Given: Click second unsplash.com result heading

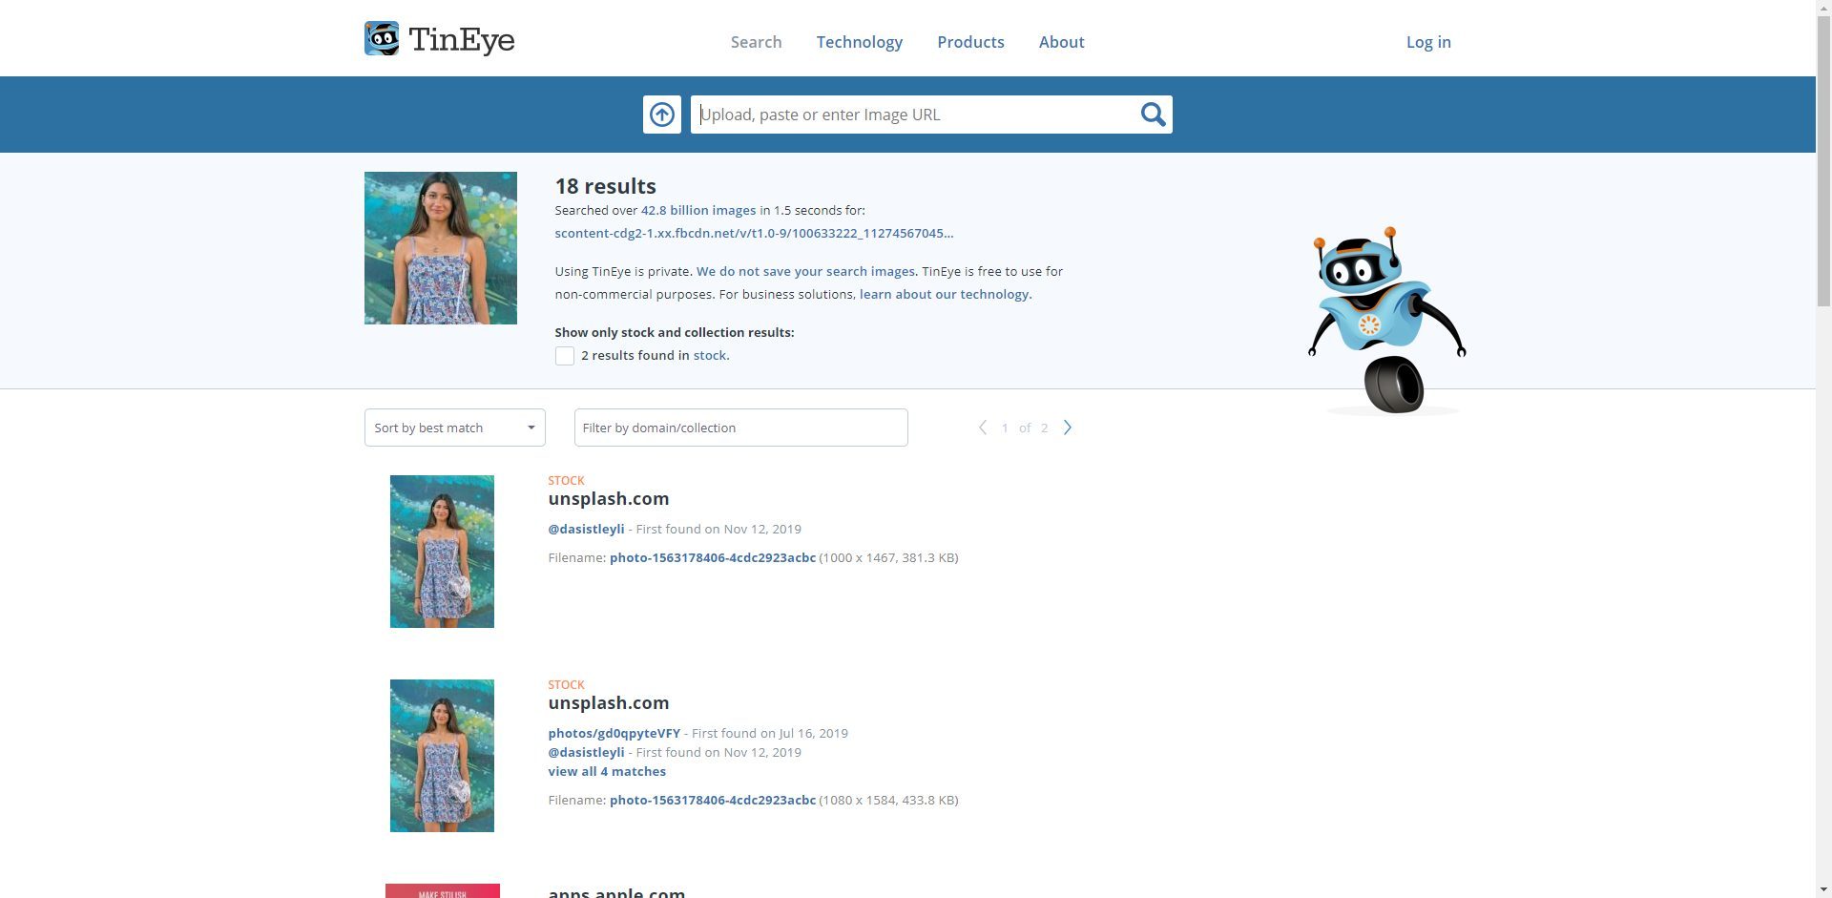Looking at the screenshot, I should pos(608,702).
